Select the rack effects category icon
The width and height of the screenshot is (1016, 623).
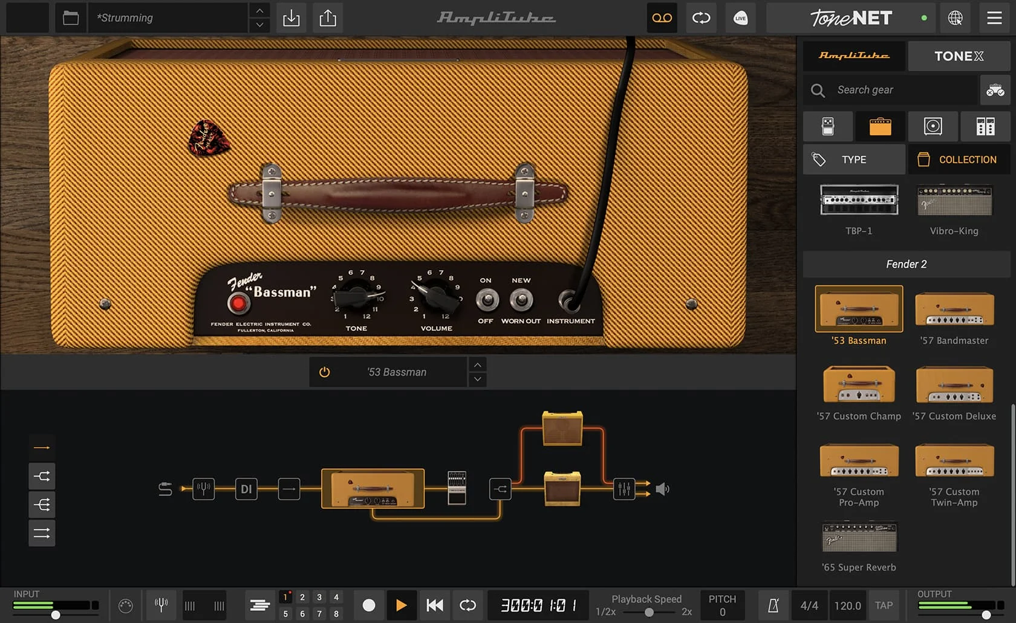click(x=985, y=126)
